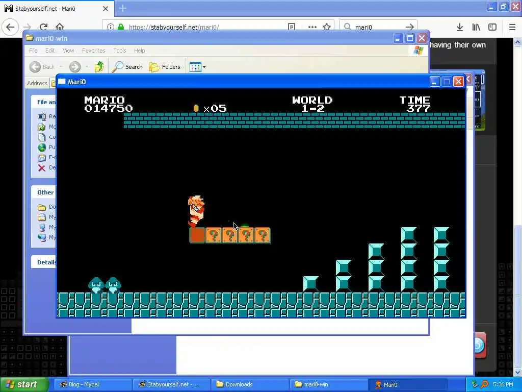
Task: Click Explorer Search toolbar button
Action: (x=127, y=67)
